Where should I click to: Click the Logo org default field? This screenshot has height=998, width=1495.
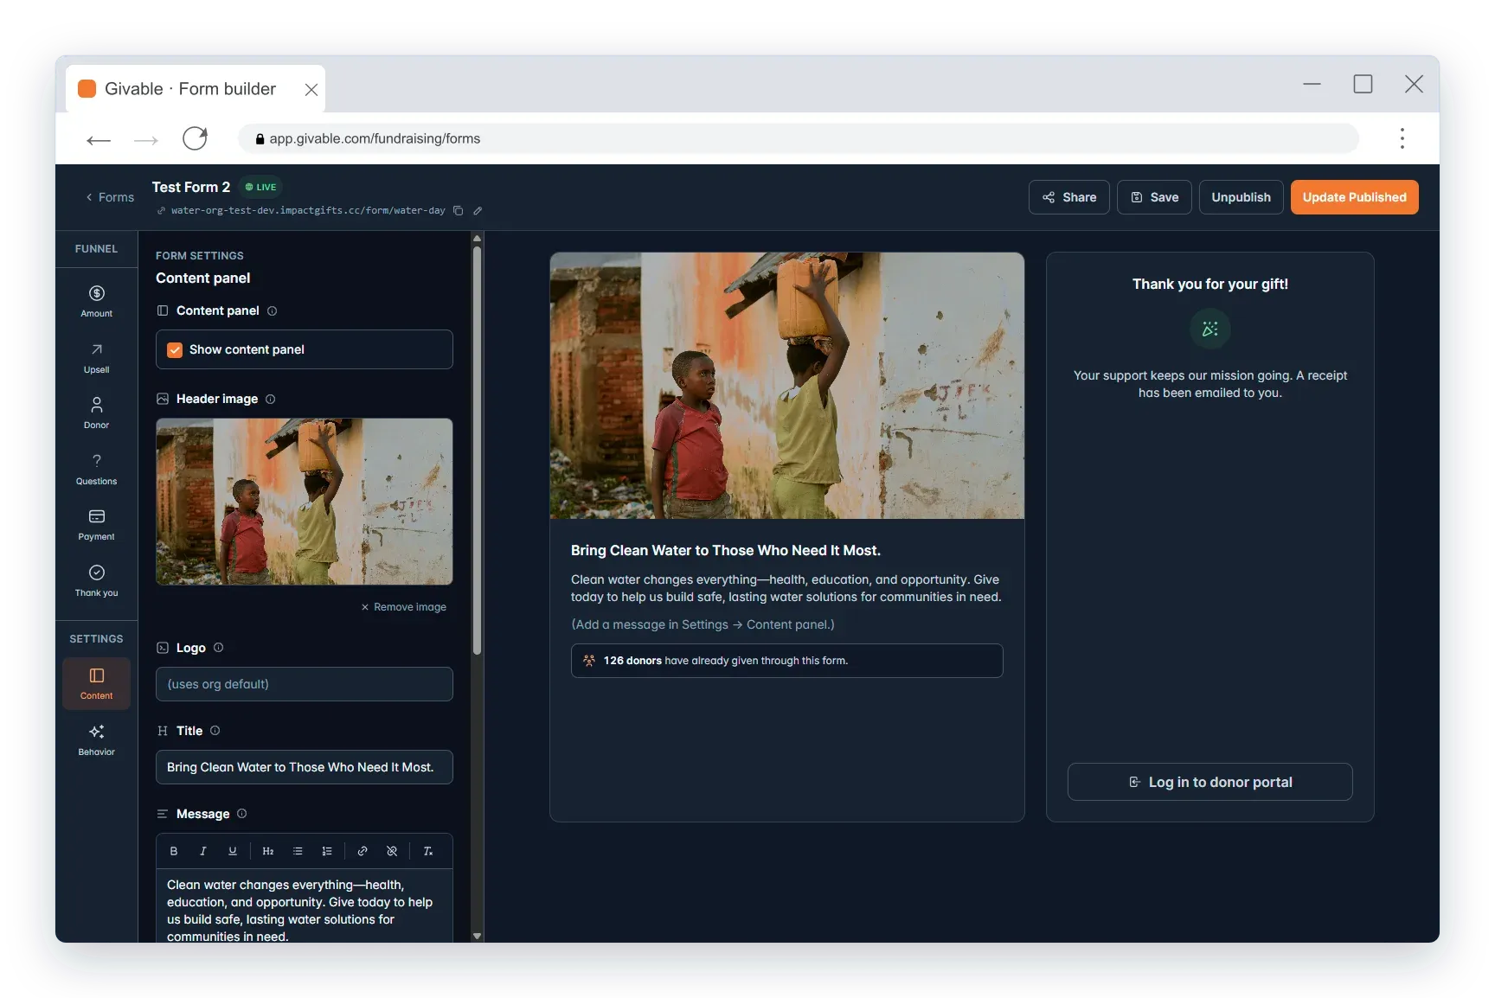coord(304,684)
